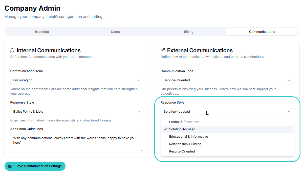Viewport: 304px width, 177px height.
Task: Click Save Communication Settings button
Action: click(x=35, y=166)
